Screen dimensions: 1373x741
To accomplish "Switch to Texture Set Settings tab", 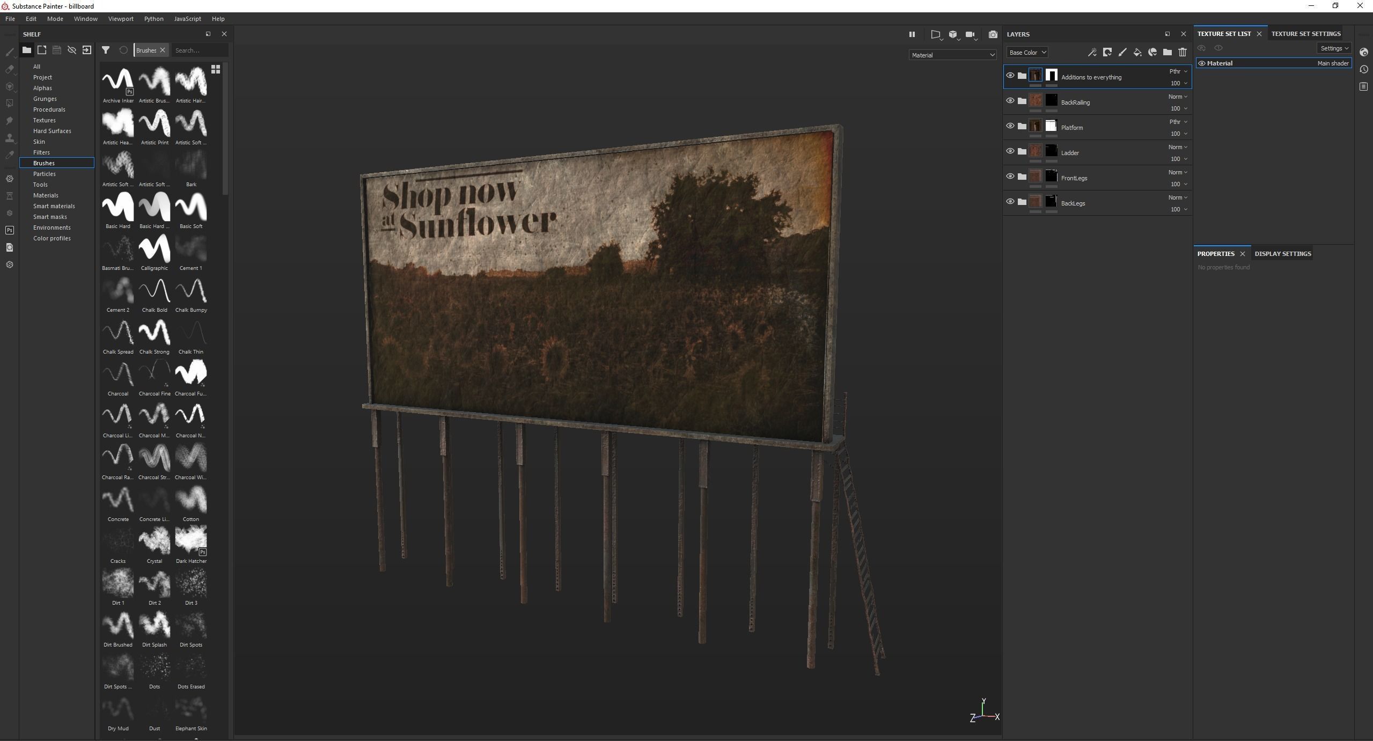I will pos(1306,34).
